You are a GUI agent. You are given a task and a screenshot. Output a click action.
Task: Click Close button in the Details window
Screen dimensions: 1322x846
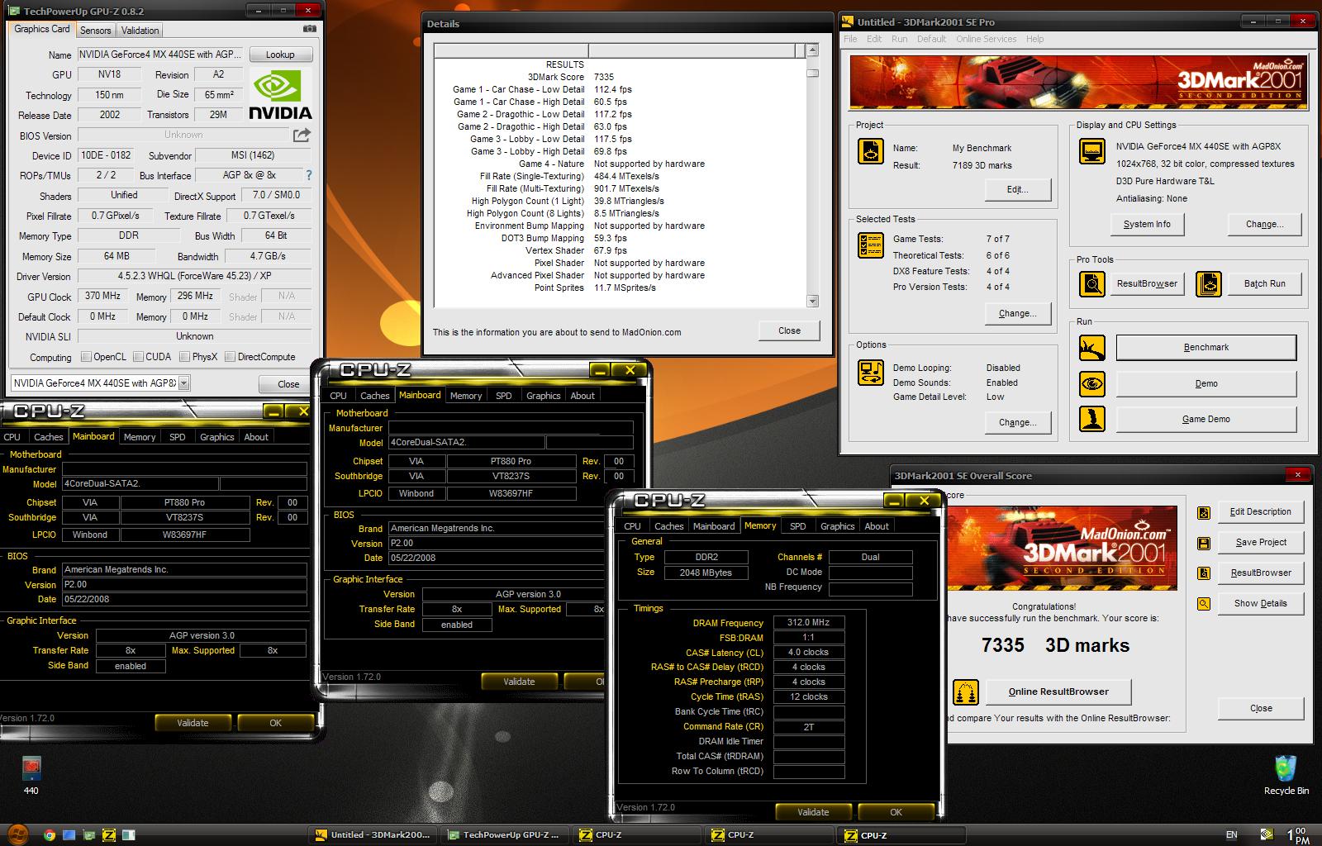[789, 330]
